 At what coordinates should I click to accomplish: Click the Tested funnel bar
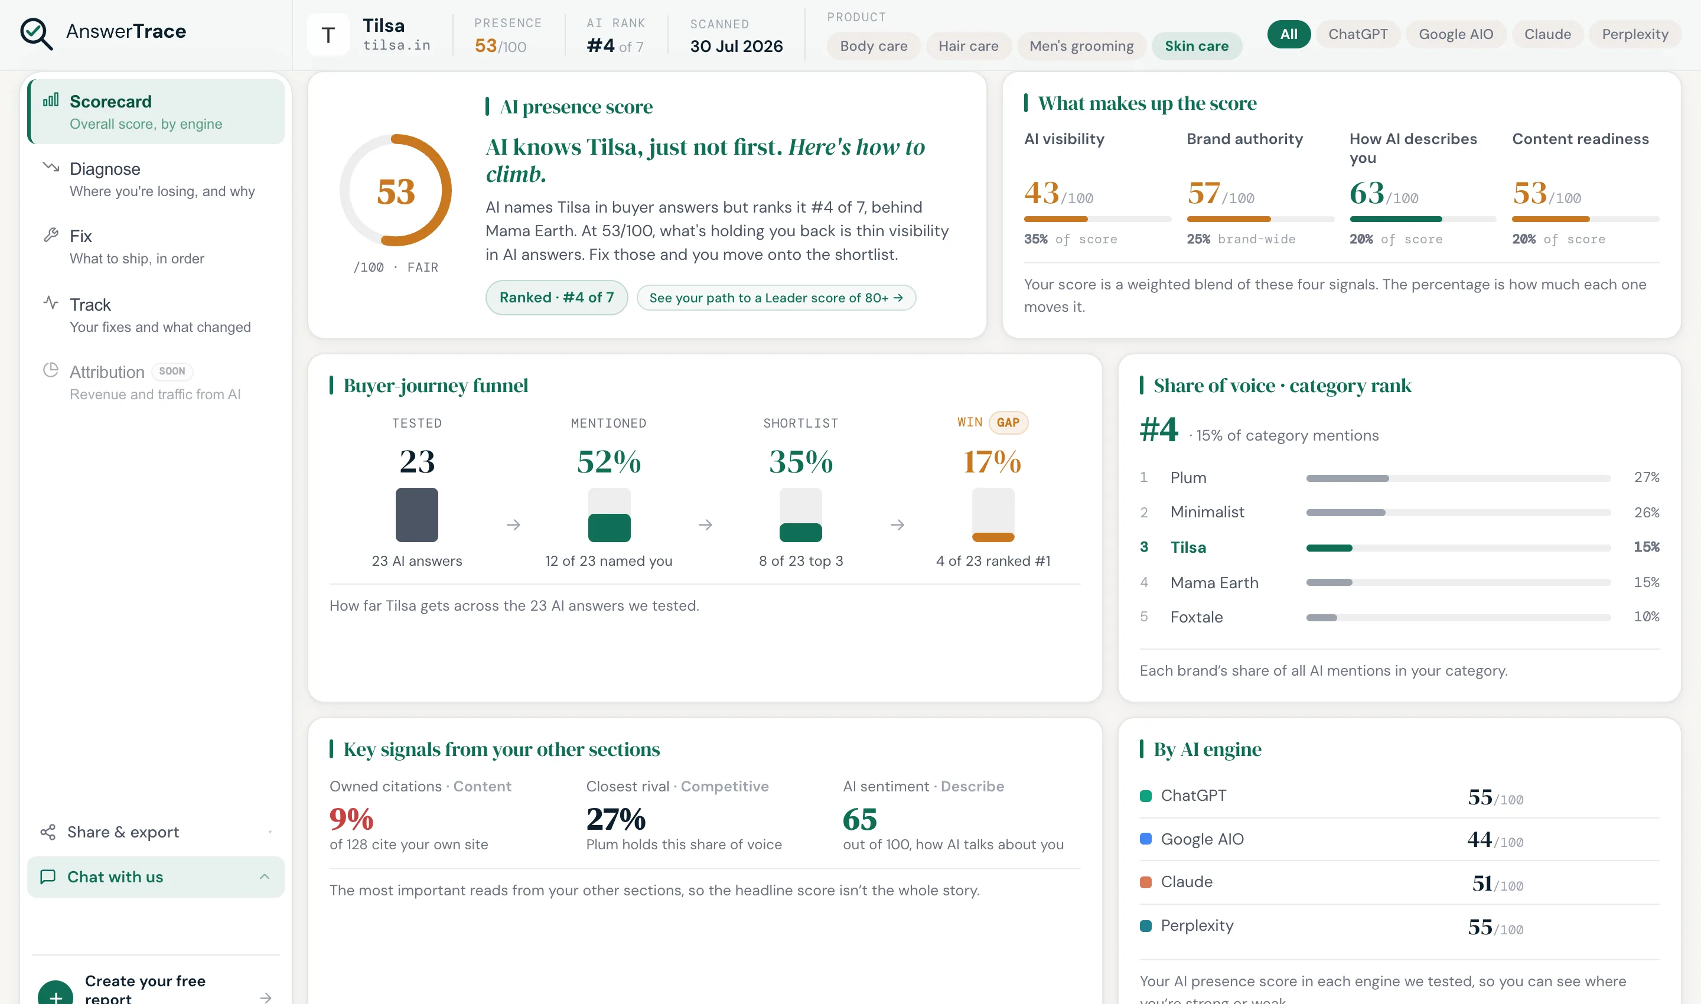click(x=417, y=515)
